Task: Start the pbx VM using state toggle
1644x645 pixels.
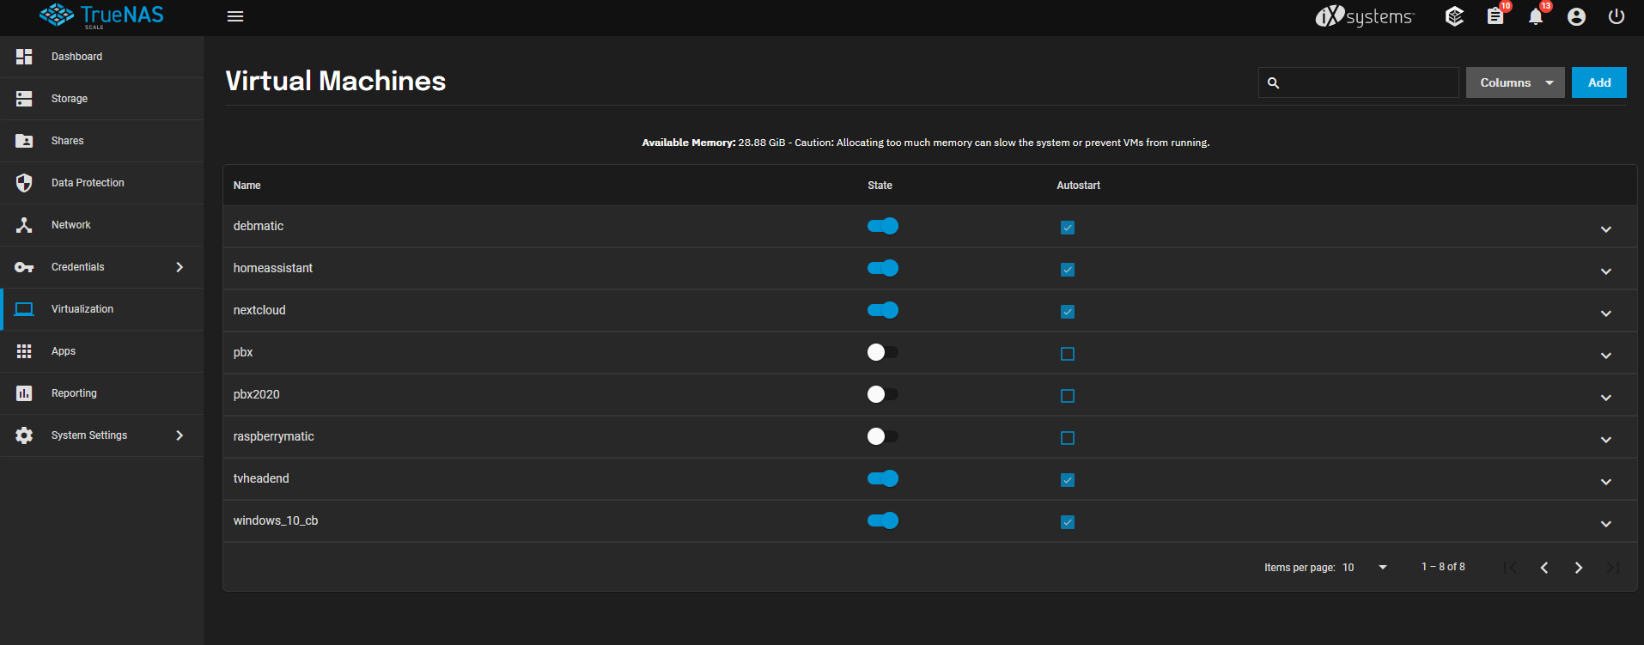Action: pyautogui.click(x=883, y=352)
